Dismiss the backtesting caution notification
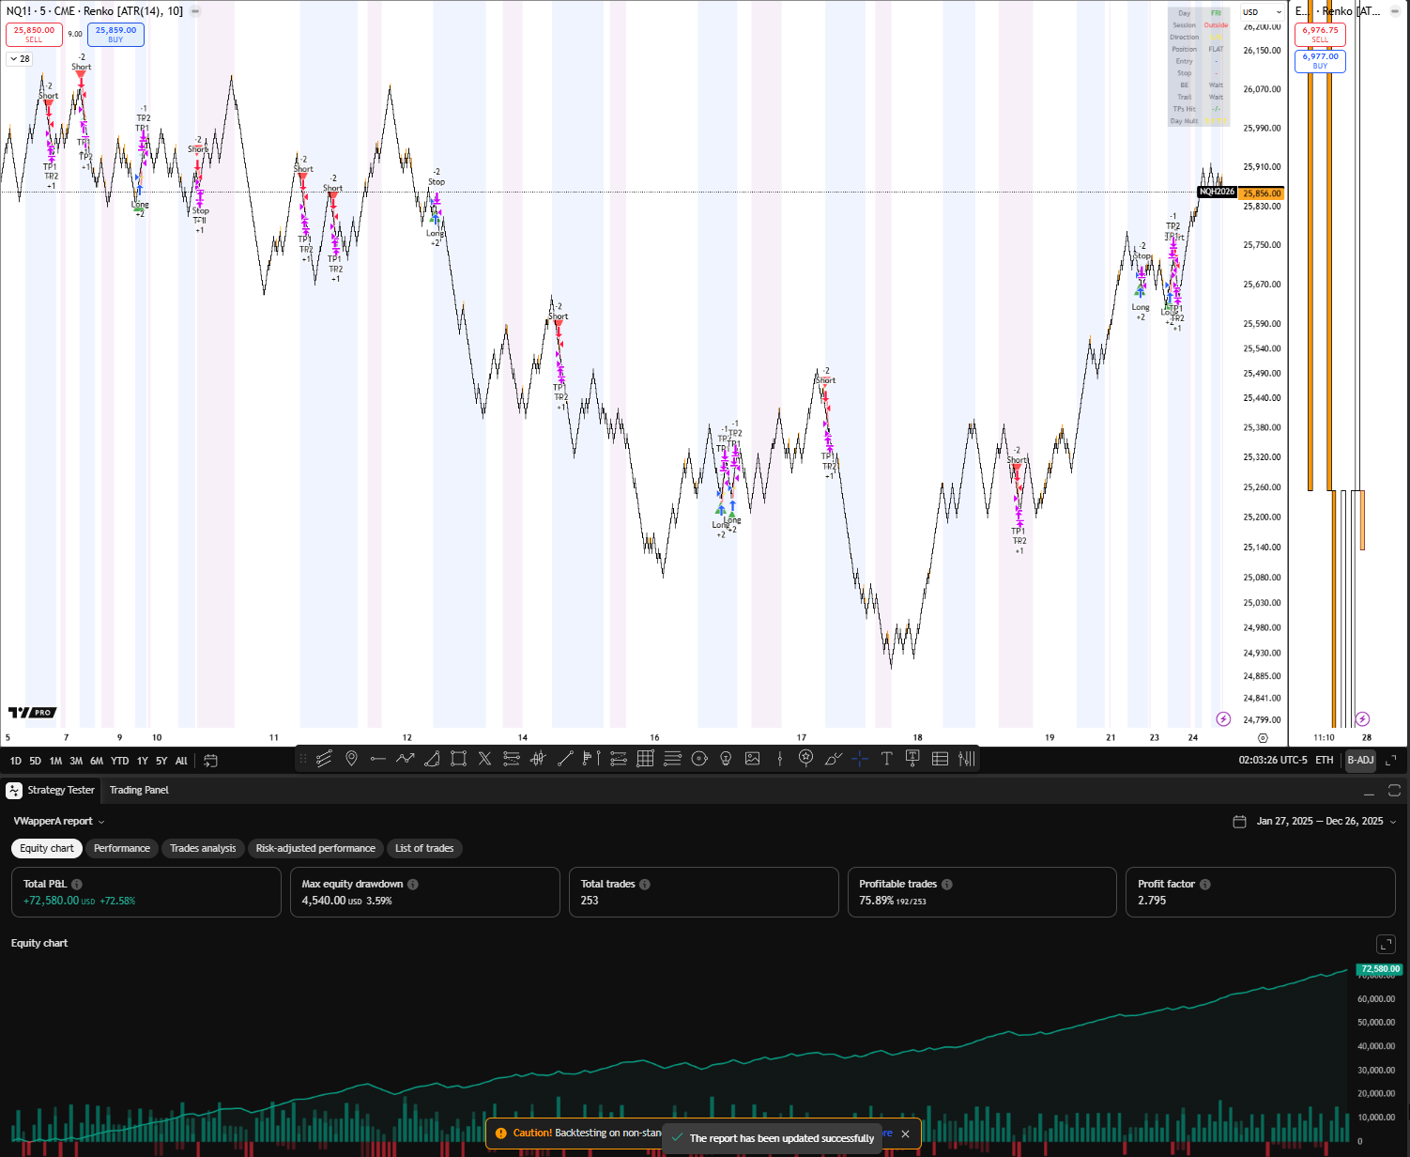 pyautogui.click(x=904, y=1134)
